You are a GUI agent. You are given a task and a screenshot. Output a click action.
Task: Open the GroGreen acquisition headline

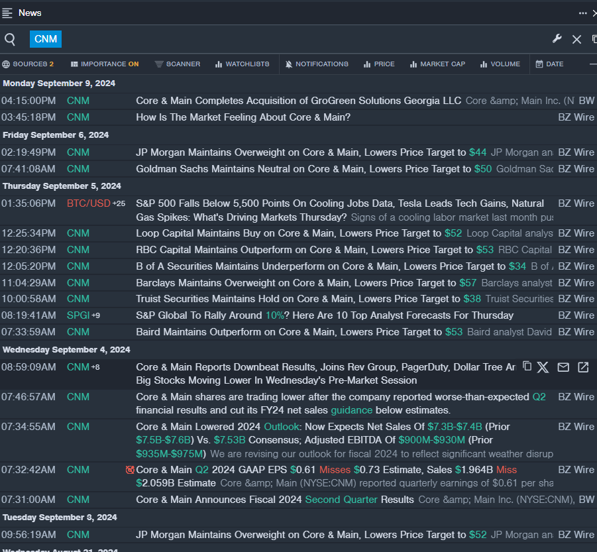point(298,101)
